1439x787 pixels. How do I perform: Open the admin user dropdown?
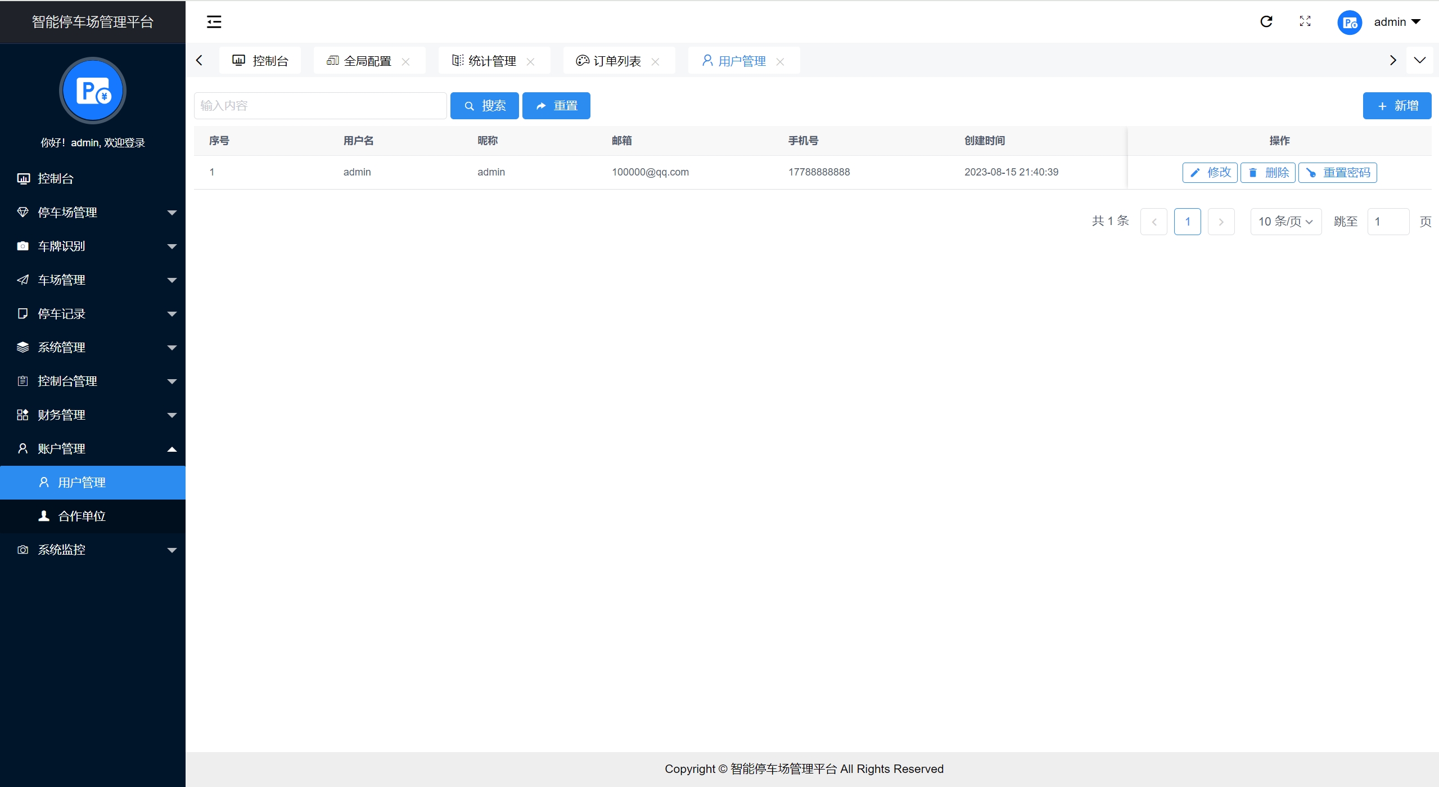[x=1397, y=22]
